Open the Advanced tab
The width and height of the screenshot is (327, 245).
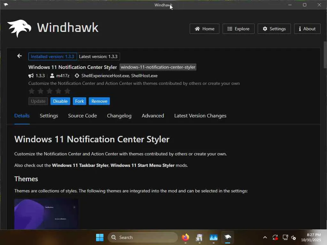(153, 115)
